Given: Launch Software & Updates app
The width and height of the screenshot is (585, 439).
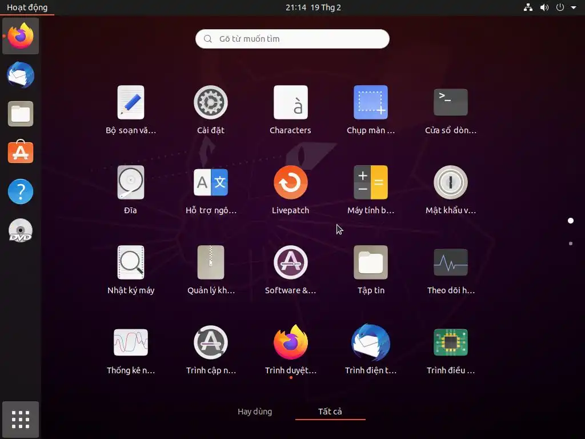Looking at the screenshot, I should point(290,270).
